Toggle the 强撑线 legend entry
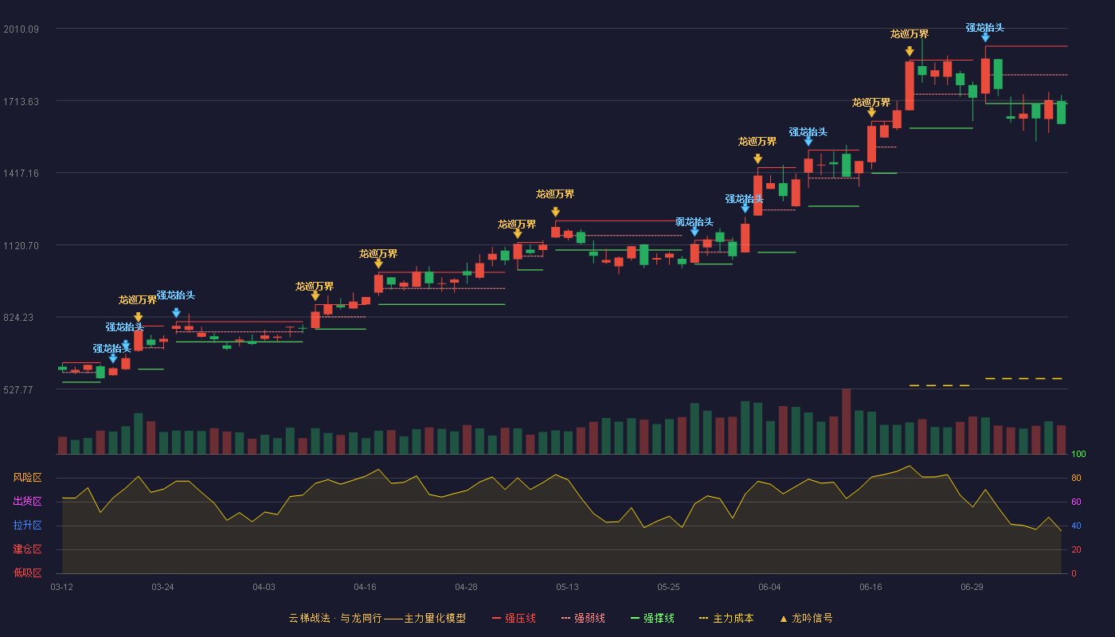The image size is (1115, 637). tap(652, 618)
